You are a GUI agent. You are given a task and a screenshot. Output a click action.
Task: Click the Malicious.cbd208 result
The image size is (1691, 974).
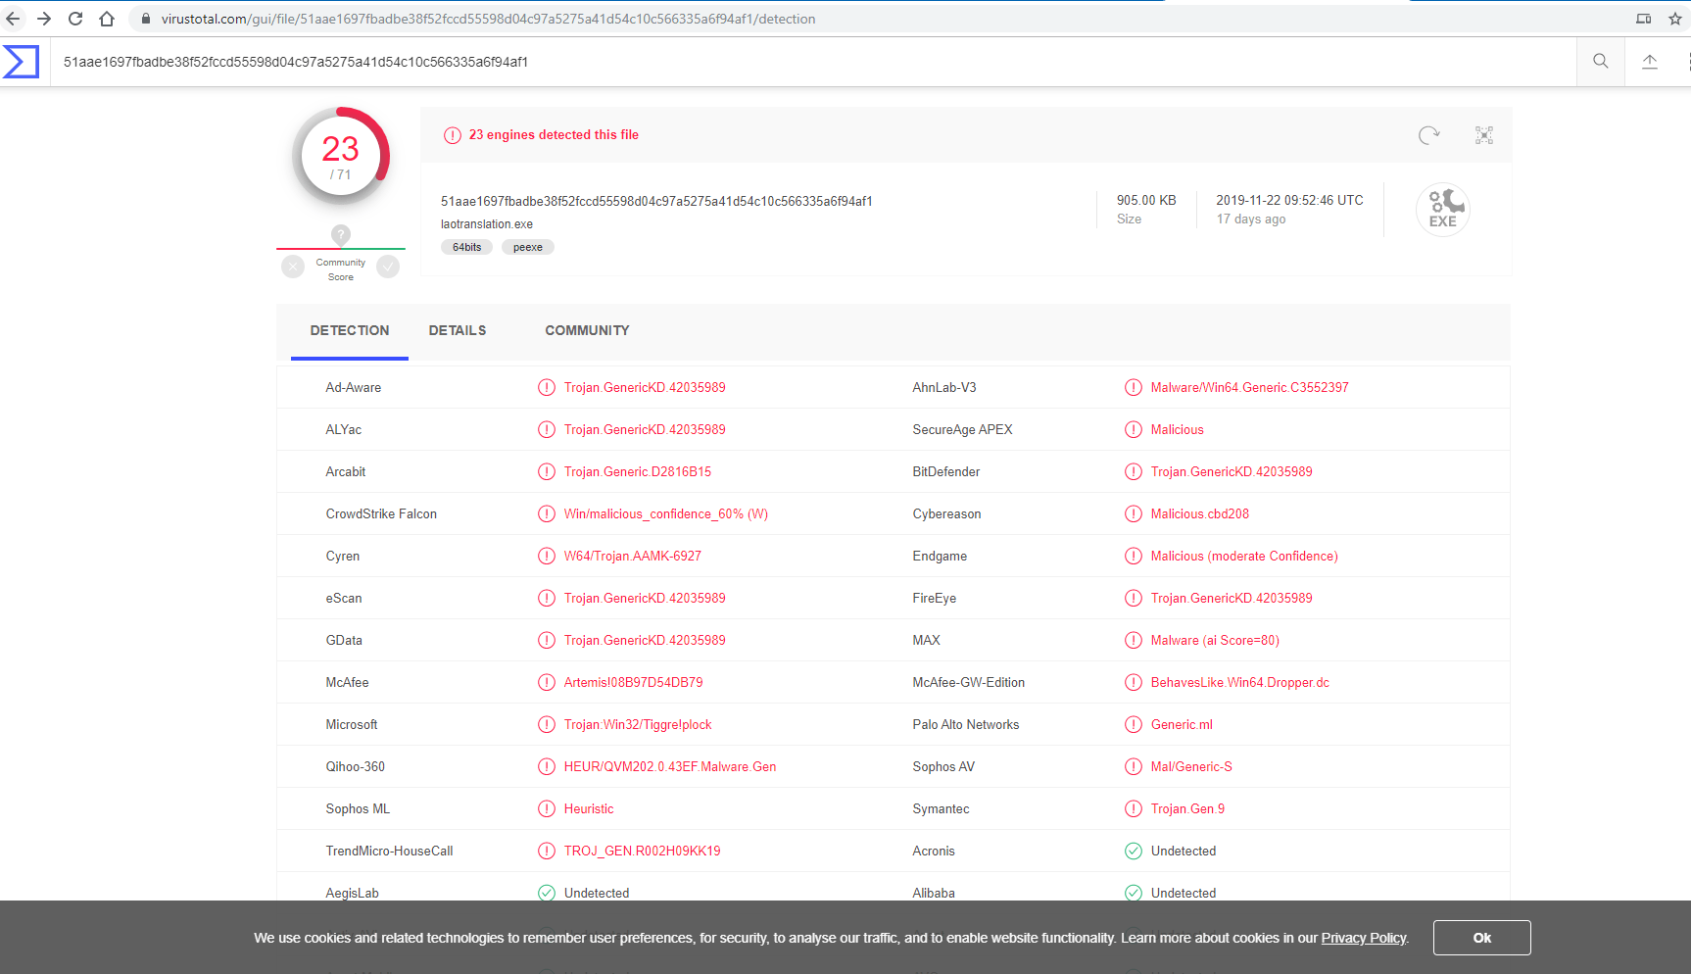point(1200,513)
